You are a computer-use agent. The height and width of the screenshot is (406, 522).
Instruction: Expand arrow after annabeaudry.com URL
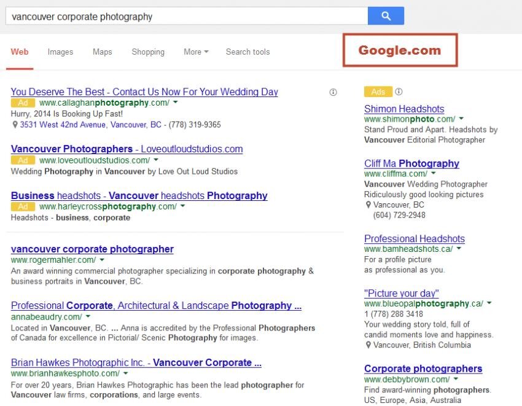coord(88,316)
